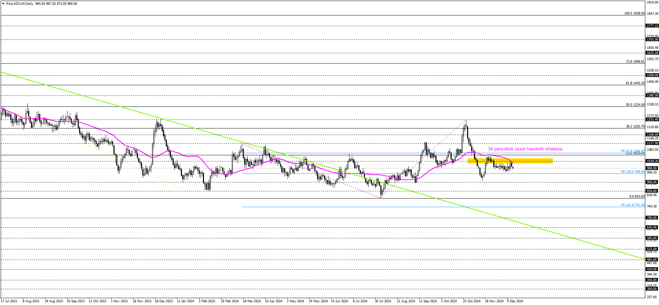
Task: Click the 1592.70 price axis value
Action: tap(652, 59)
